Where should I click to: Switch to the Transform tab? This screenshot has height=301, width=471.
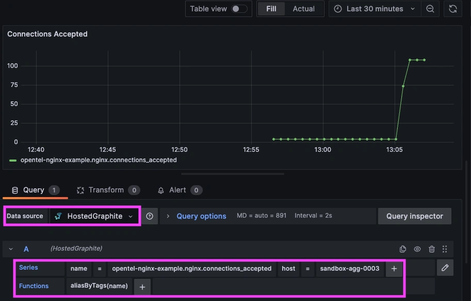pyautogui.click(x=108, y=190)
